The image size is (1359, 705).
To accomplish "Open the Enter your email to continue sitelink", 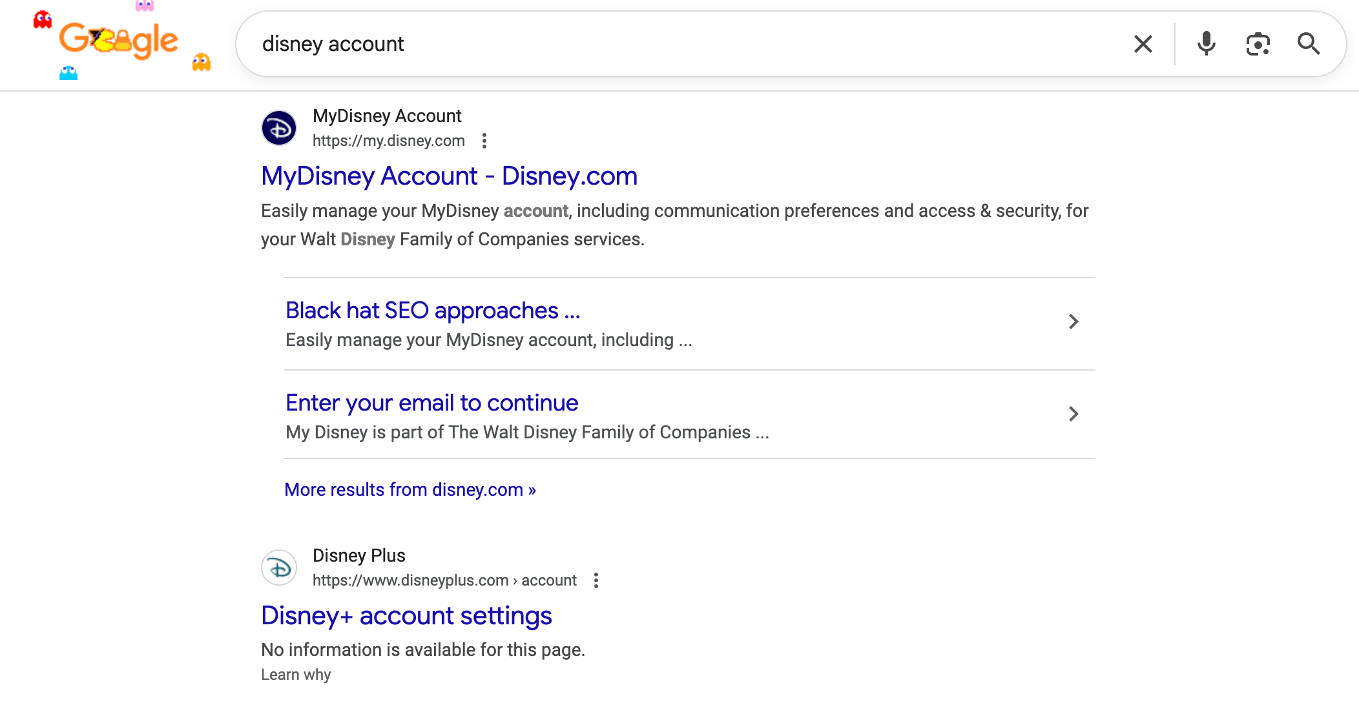I will pyautogui.click(x=431, y=402).
